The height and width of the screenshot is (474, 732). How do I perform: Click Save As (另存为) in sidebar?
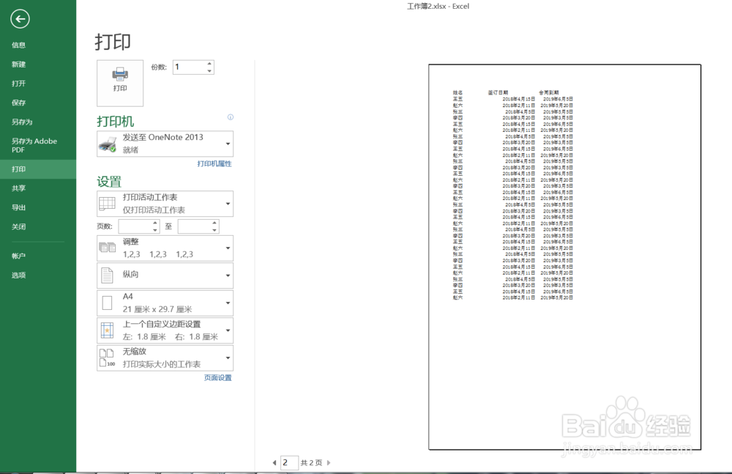pos(38,122)
